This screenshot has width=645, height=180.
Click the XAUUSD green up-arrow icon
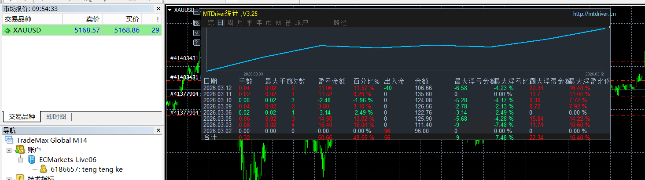(7, 30)
